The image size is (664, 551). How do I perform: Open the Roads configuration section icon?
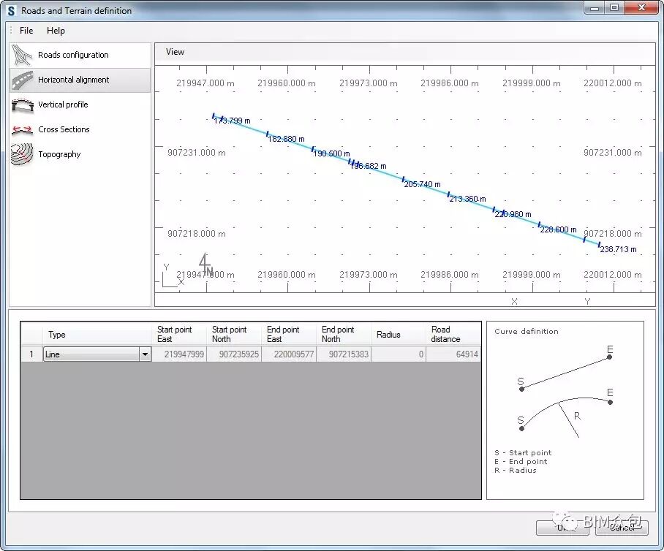(x=23, y=56)
